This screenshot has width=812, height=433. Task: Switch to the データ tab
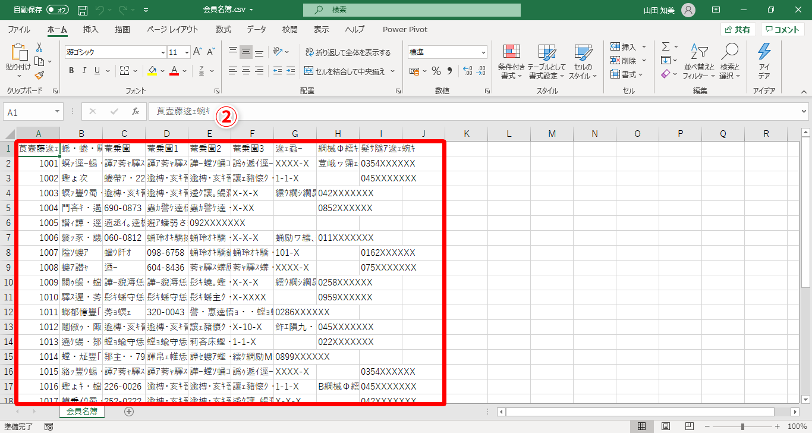tap(257, 30)
